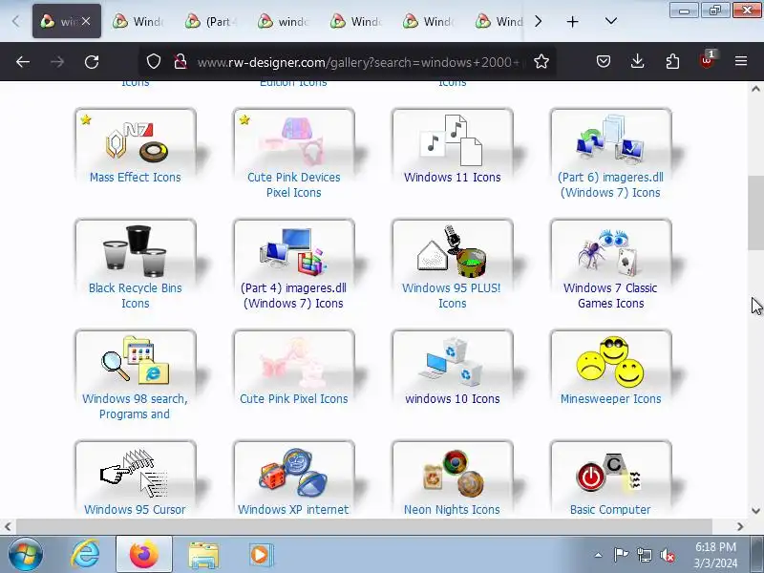Open the Pocket save icon
The image size is (764, 573).
pos(604,61)
